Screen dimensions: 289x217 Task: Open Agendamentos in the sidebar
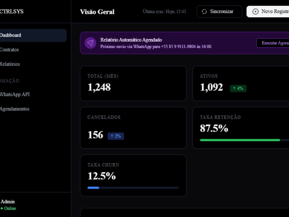(14, 109)
